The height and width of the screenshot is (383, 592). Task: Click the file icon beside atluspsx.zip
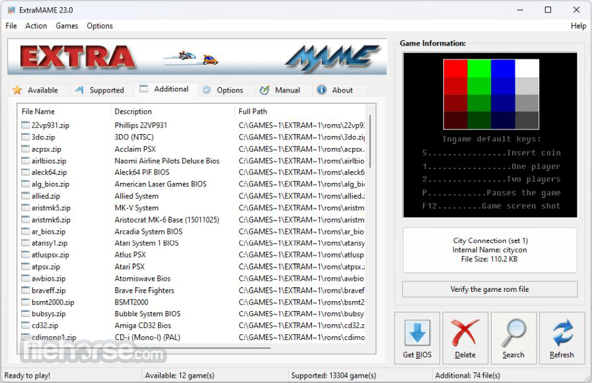pyautogui.click(x=25, y=255)
